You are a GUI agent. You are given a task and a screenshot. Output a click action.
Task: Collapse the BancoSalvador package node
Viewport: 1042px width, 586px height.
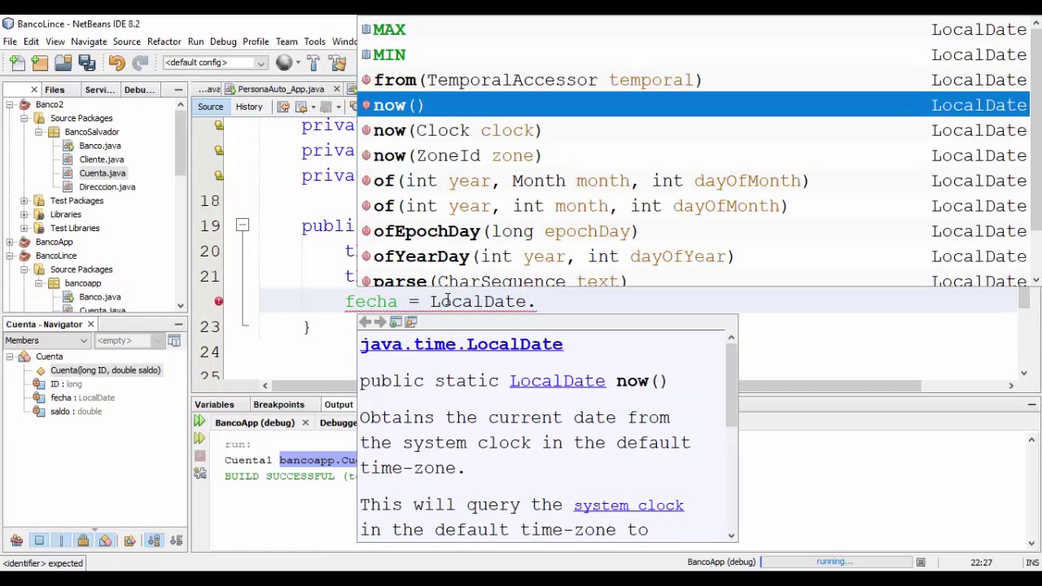click(38, 132)
